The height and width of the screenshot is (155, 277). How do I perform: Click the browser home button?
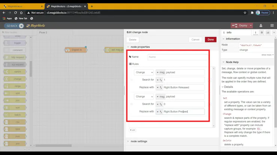[21, 13]
